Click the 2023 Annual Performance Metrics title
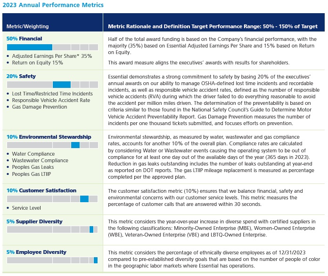Screen dimensions: 328x276 click(53, 5)
